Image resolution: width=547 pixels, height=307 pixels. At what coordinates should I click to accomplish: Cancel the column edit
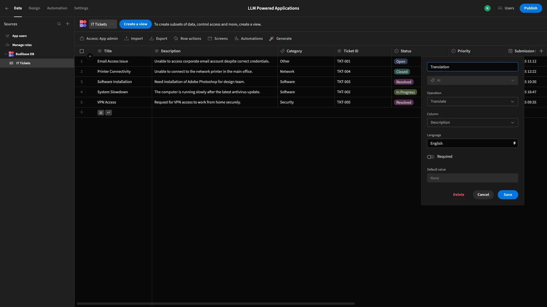click(x=483, y=195)
